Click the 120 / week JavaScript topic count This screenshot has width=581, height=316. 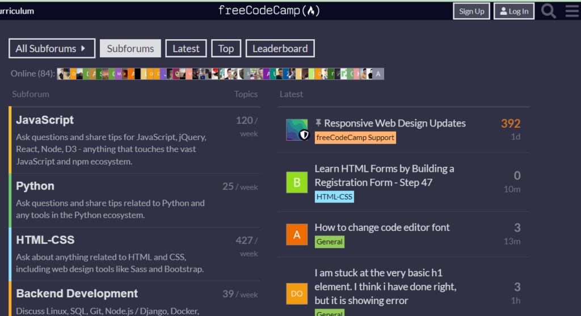click(247, 127)
